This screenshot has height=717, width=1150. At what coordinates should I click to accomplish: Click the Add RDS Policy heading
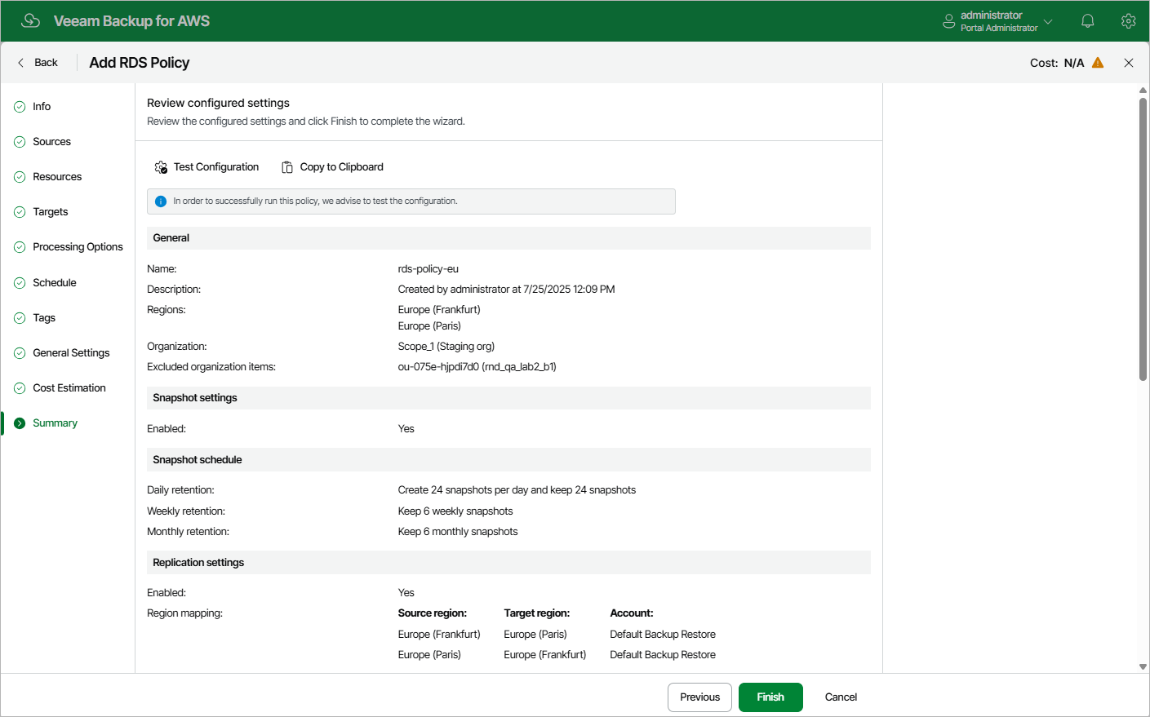coord(140,63)
